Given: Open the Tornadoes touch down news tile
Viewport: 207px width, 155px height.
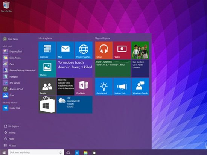Looking at the screenshot, I should coord(75,68).
